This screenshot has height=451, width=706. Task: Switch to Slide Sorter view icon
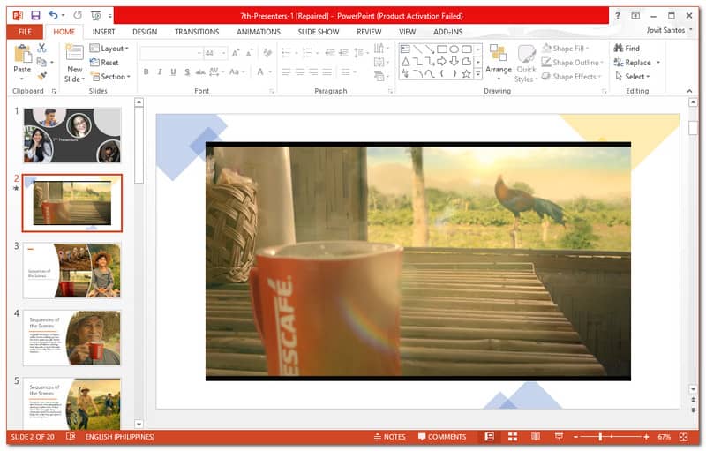pyautogui.click(x=513, y=437)
